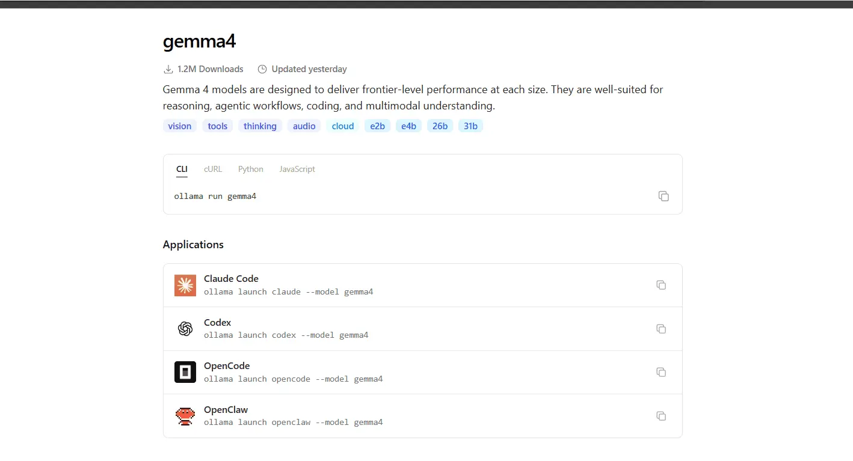Click the OpenClaw red pixel icon
853x461 pixels.
(x=185, y=416)
